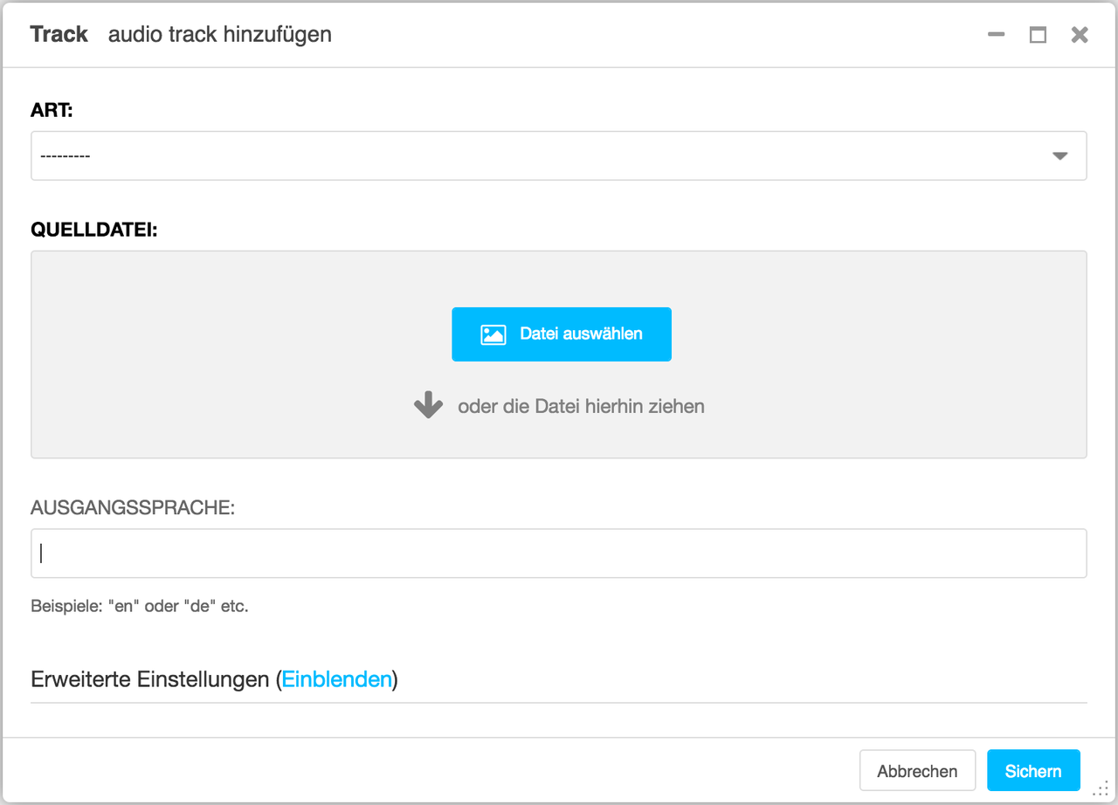Screen dimensions: 1118x805
Task: Click the Beispiele help text below the language field
Action: pyautogui.click(x=140, y=606)
